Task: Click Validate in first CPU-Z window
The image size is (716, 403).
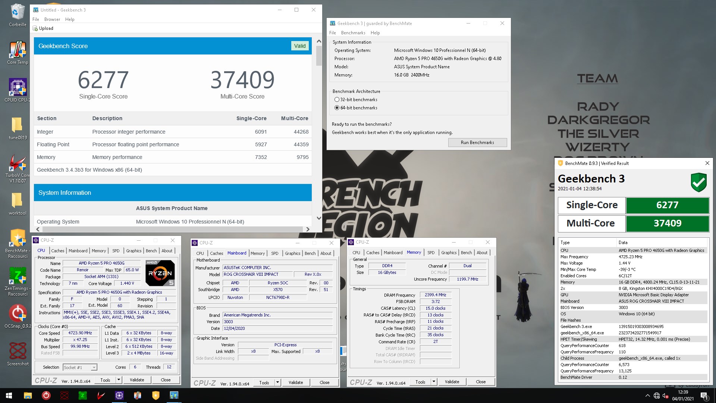Action: pyautogui.click(x=137, y=380)
